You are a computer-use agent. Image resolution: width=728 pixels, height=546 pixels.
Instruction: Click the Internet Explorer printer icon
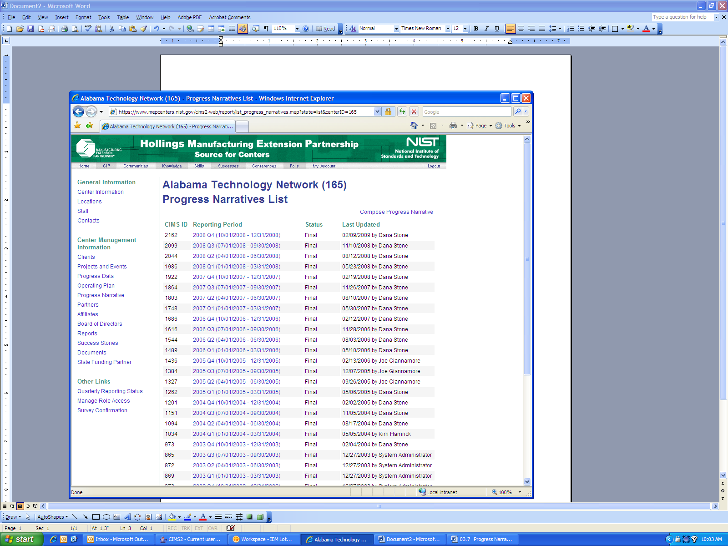(453, 126)
